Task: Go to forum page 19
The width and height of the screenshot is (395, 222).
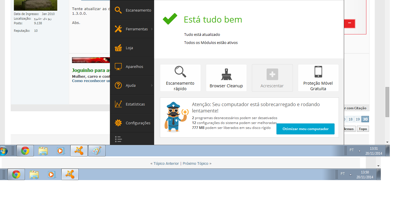Action: tap(358, 119)
